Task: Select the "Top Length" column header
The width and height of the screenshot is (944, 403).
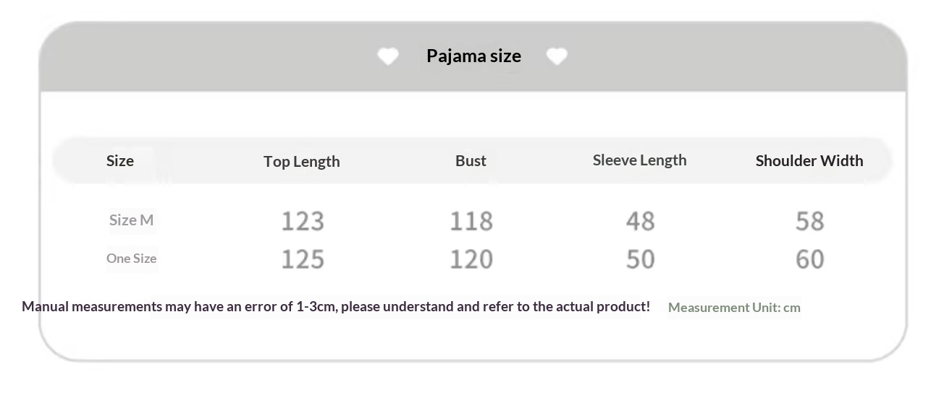Action: (302, 161)
